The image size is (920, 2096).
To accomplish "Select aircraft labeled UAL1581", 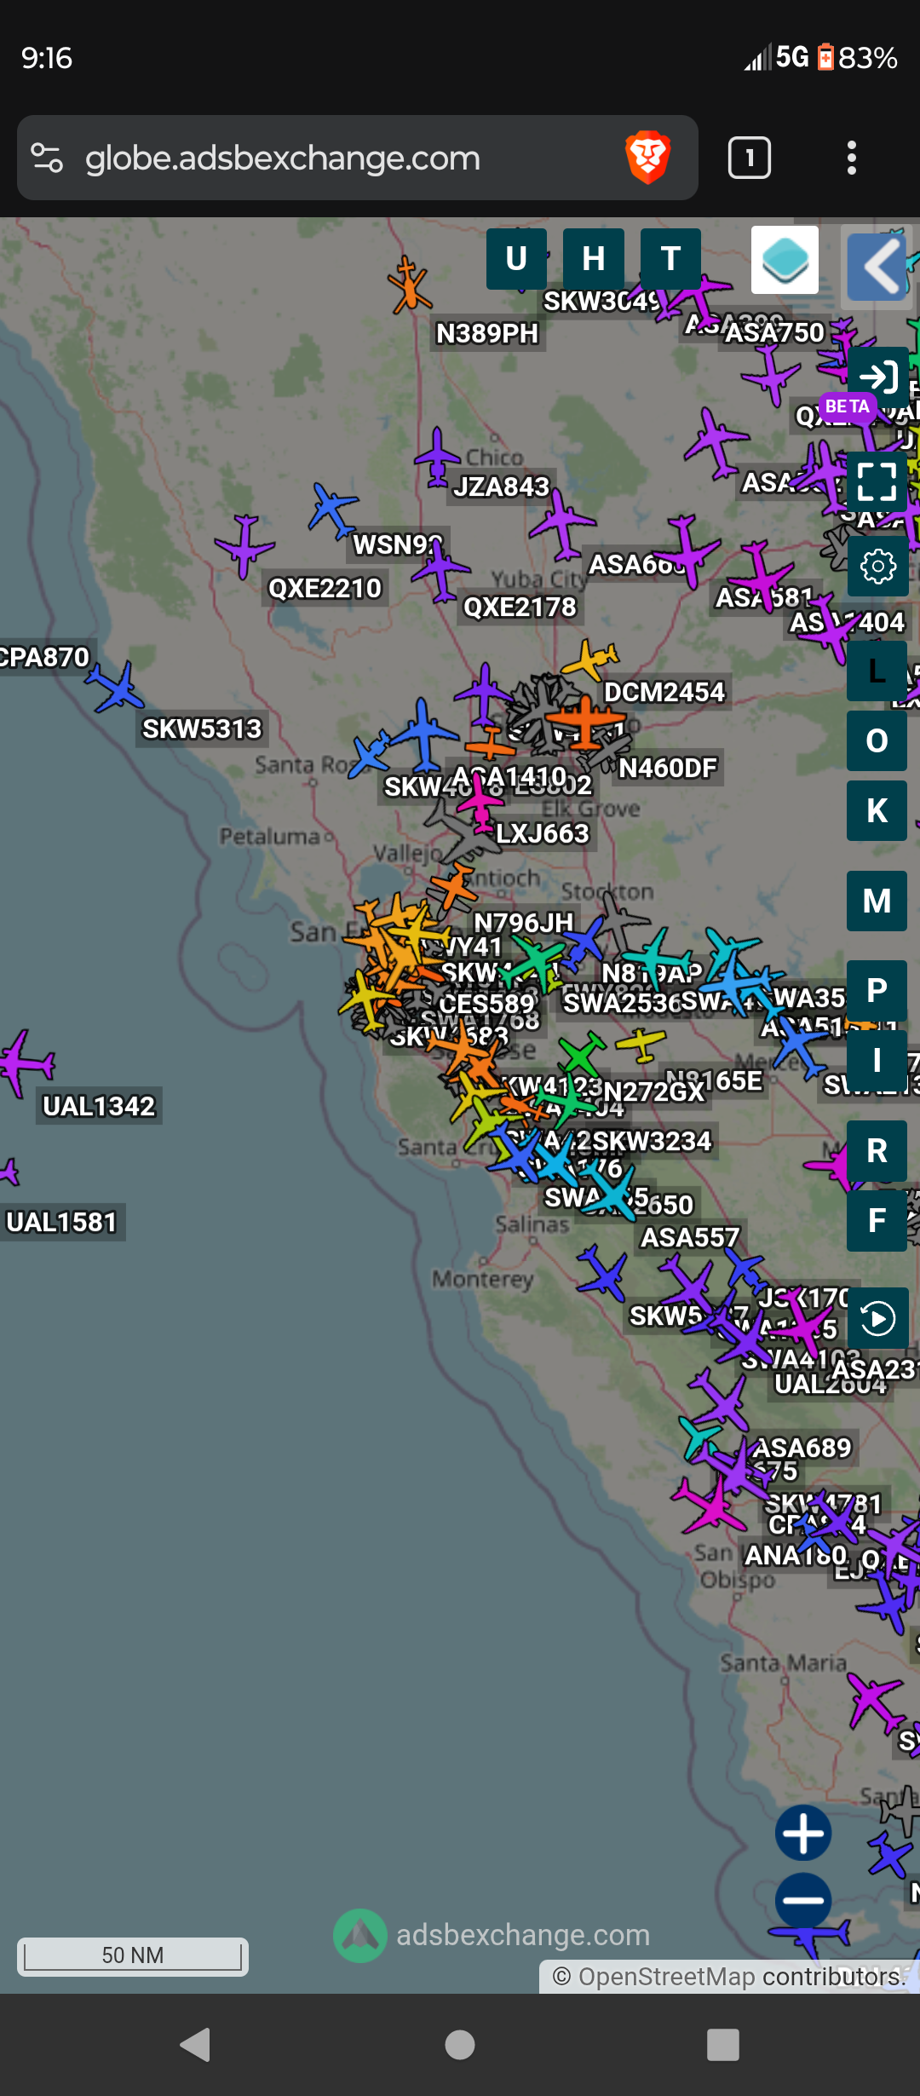I will click(61, 1222).
